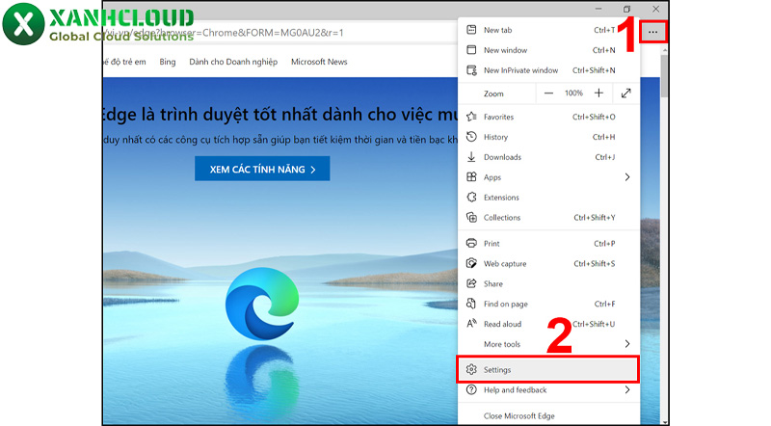This screenshot has height=426, width=771.
Task: Click the New InPrivate window icon
Action: pos(471,70)
